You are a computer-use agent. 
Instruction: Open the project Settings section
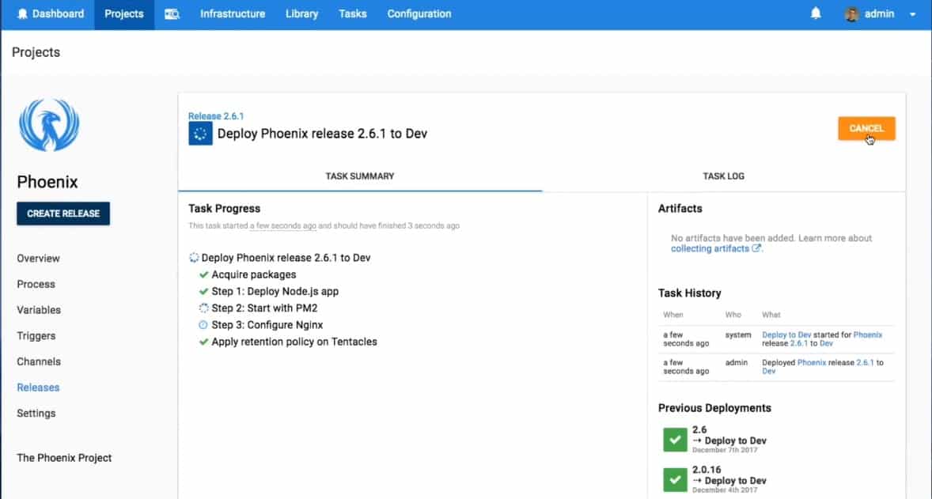[x=36, y=414]
